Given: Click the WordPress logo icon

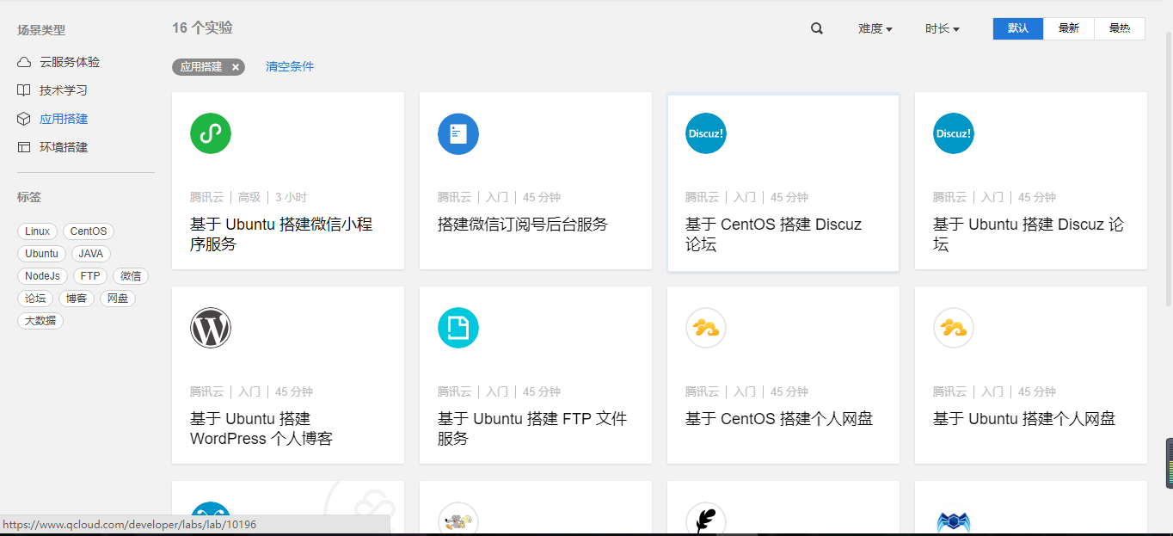Looking at the screenshot, I should 211,328.
